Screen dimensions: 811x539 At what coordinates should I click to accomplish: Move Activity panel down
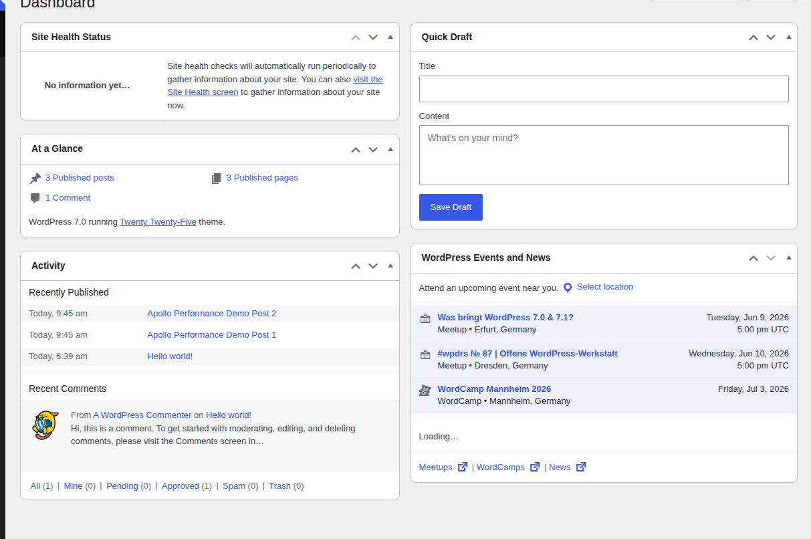[x=373, y=266]
